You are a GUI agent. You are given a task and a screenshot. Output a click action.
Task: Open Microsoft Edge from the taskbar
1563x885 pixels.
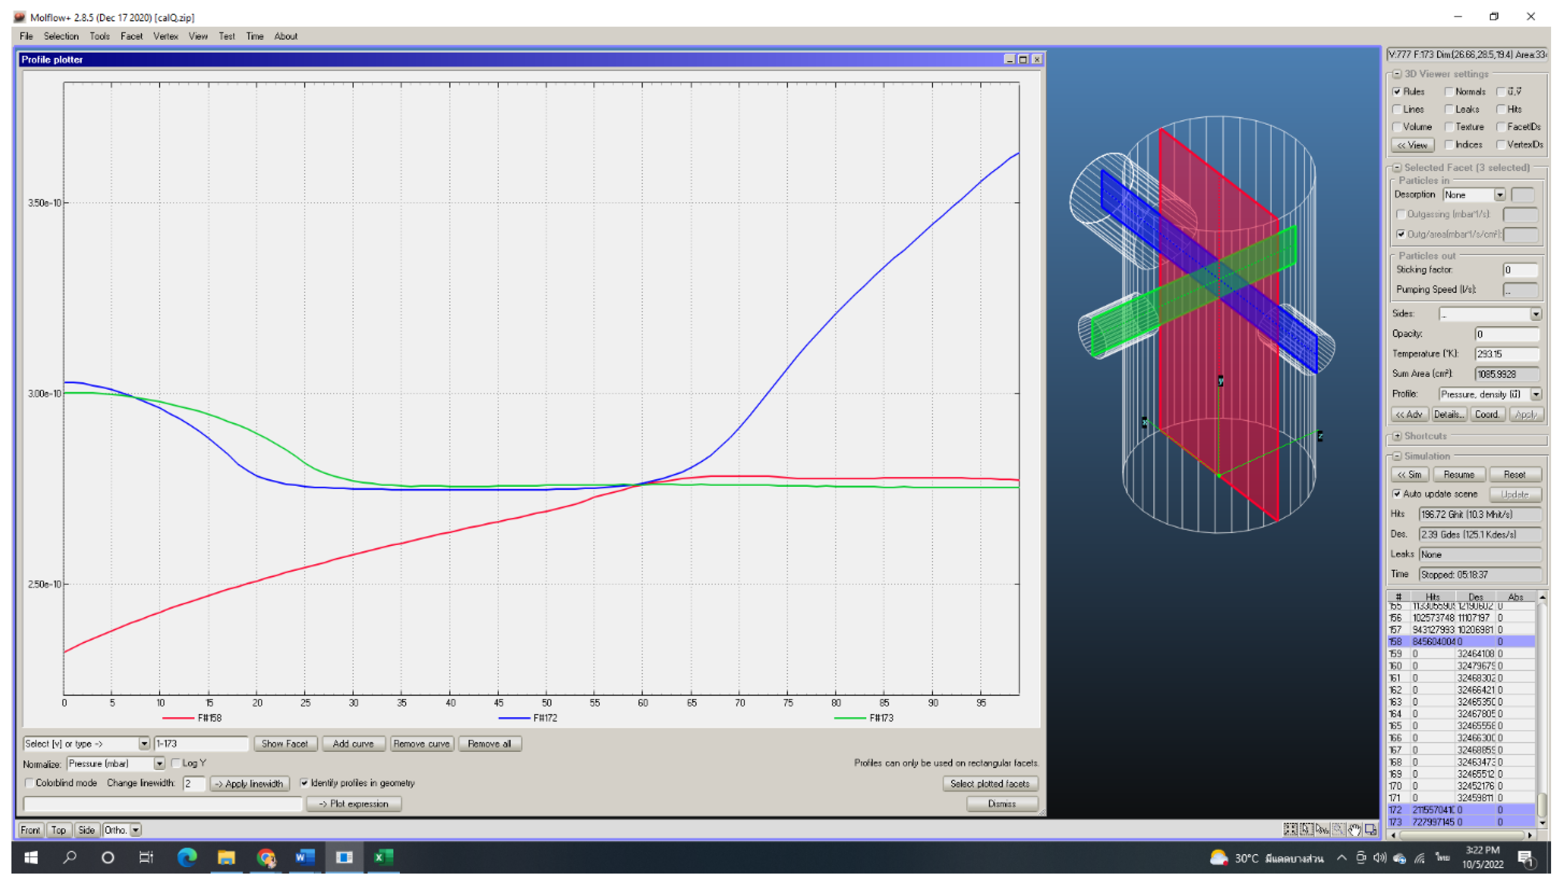click(x=186, y=858)
